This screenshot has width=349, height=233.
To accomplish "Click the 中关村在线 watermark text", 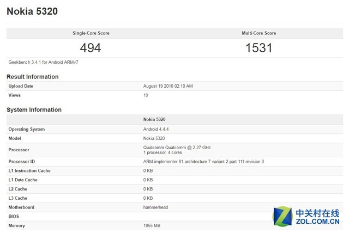I will pyautogui.click(x=319, y=213).
